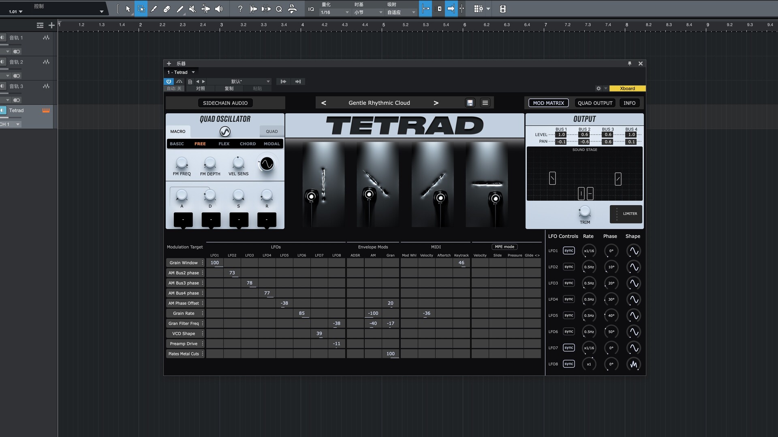Select the Arrow tool in toolbar

128,9
